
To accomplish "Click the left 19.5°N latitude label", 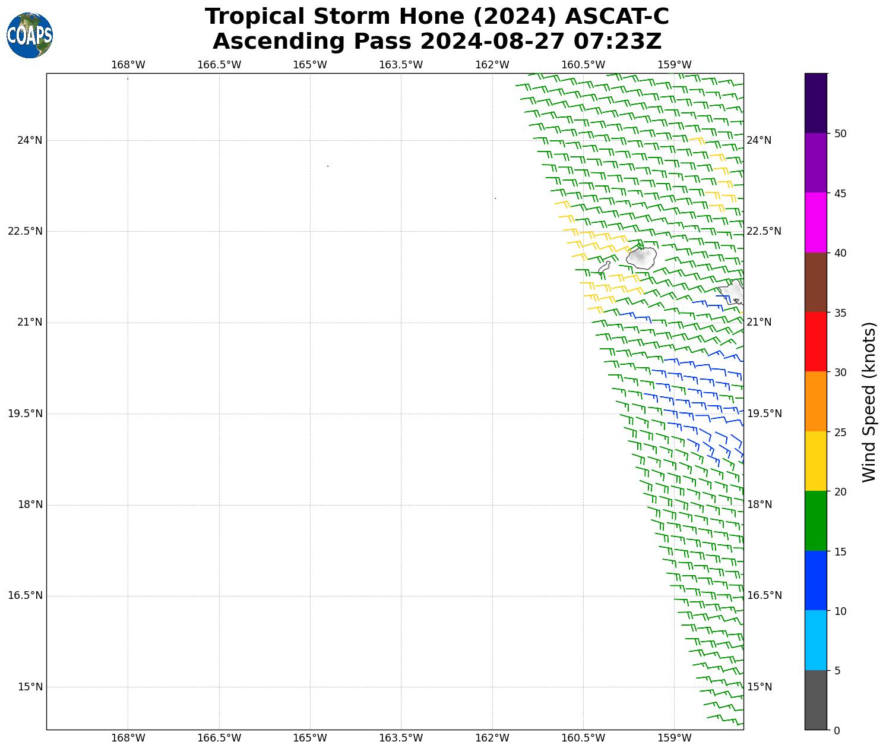I will pos(25,414).
